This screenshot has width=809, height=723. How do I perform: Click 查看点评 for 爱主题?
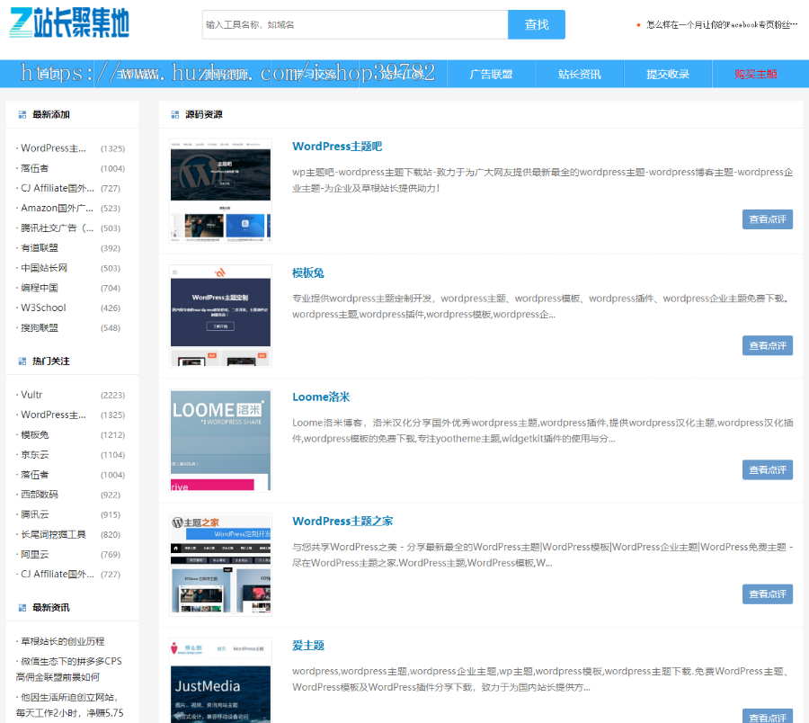click(768, 716)
